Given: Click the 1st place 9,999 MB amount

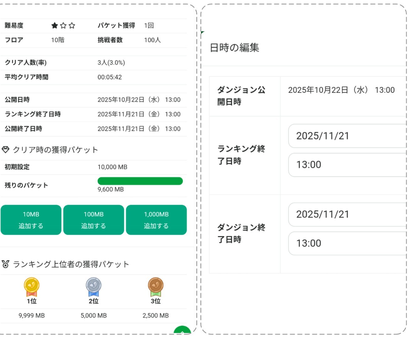Looking at the screenshot, I should coord(32,315).
